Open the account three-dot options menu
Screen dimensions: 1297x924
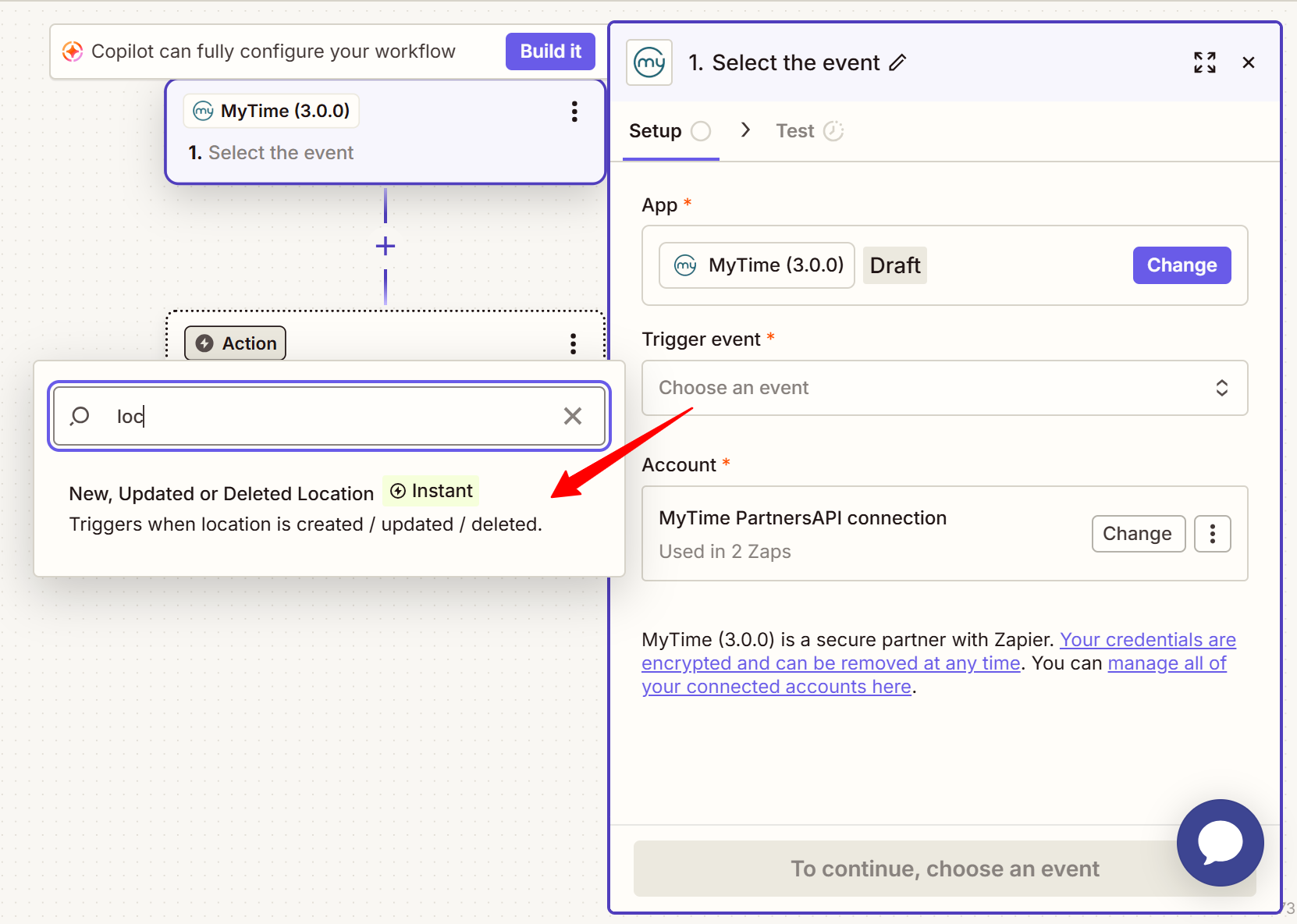click(x=1213, y=534)
